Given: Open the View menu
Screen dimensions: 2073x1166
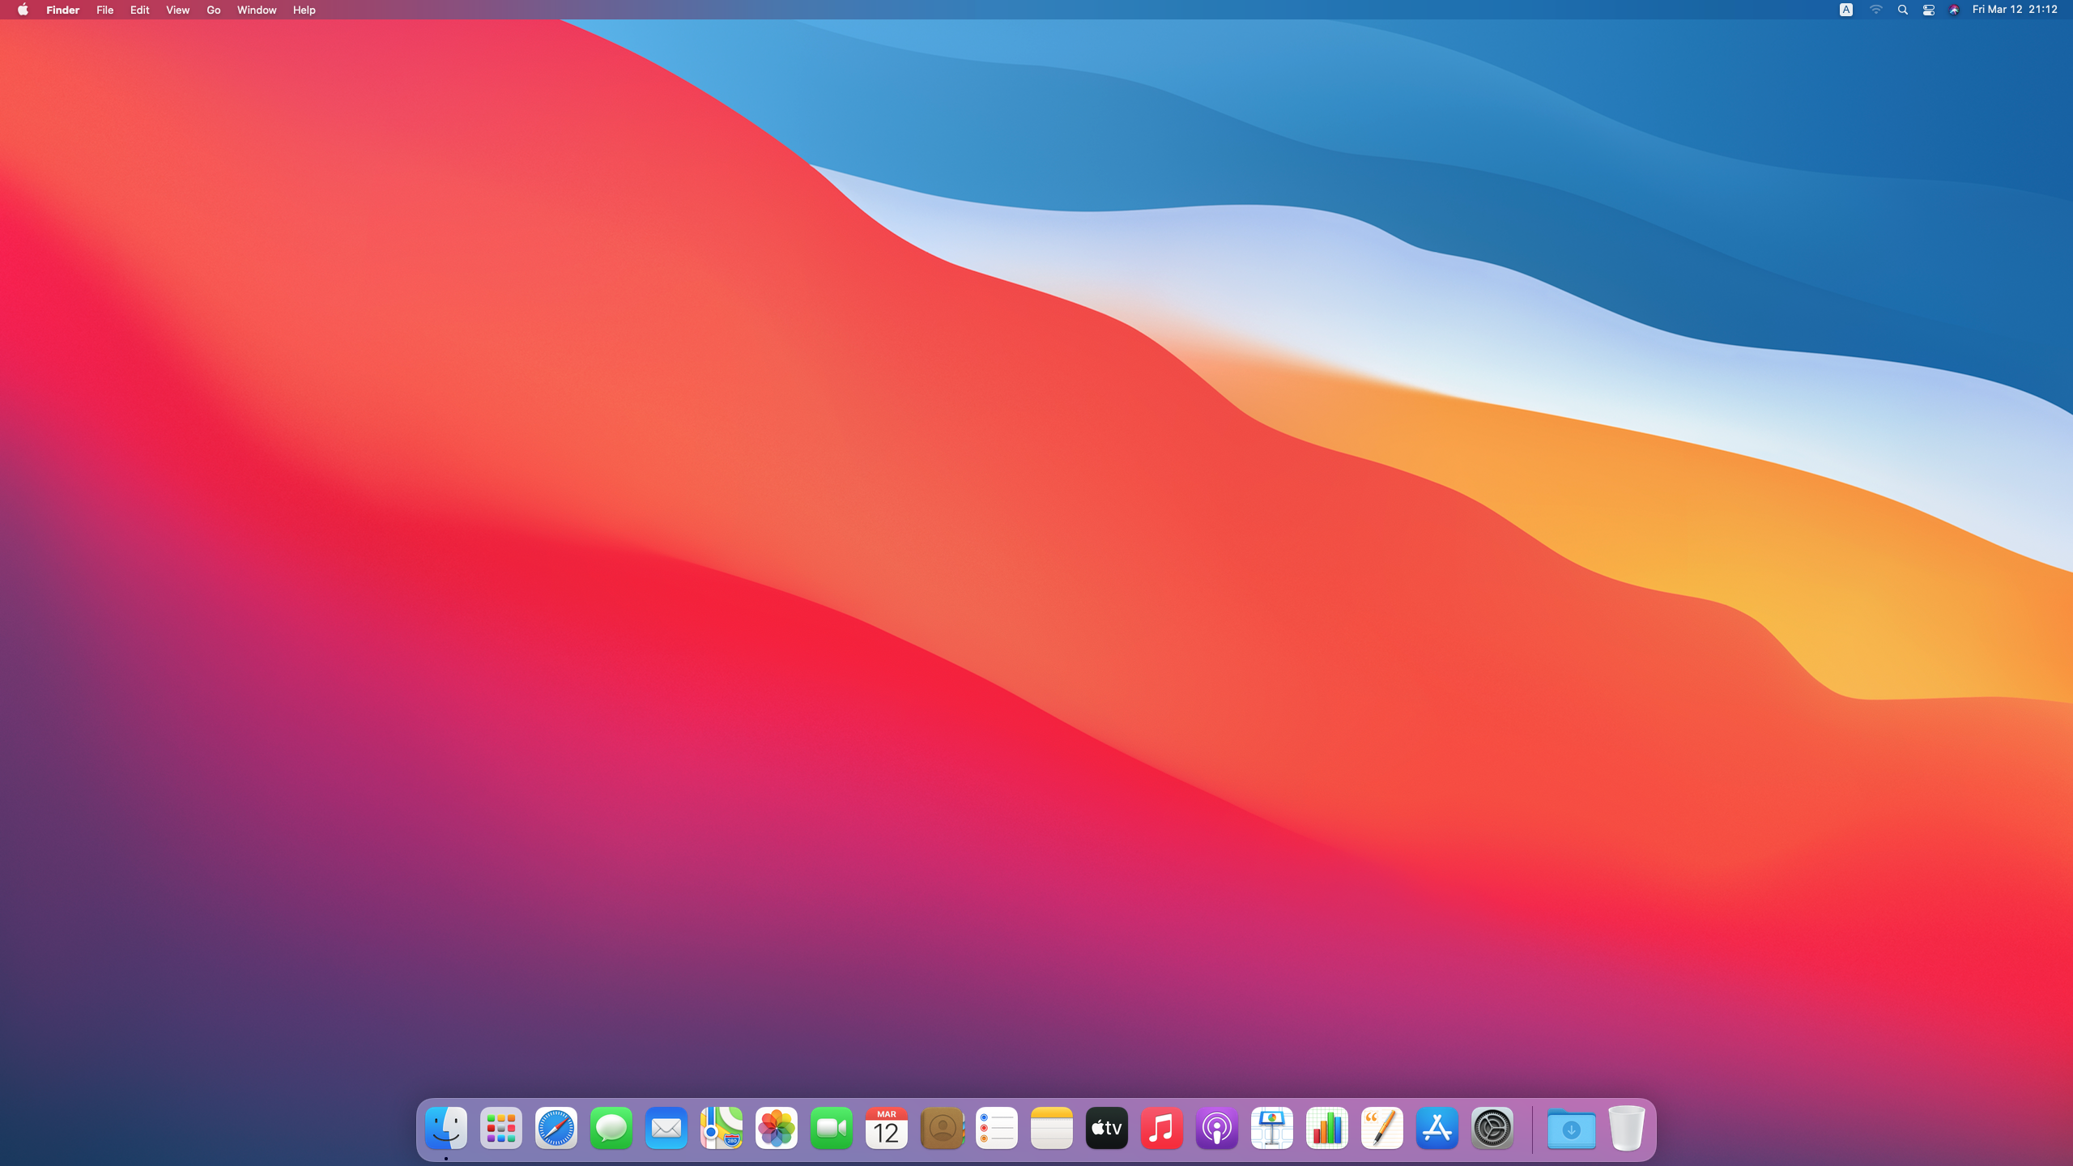Looking at the screenshot, I should [177, 10].
